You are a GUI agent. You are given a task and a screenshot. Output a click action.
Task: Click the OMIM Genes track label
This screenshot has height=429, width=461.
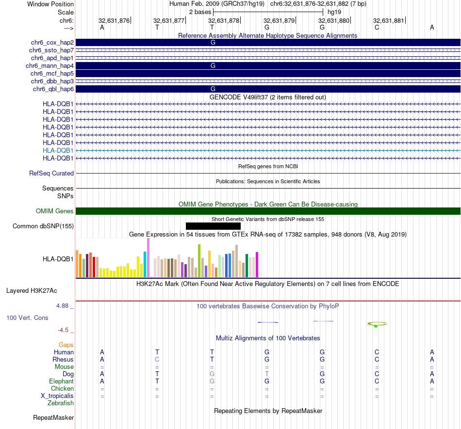55,211
